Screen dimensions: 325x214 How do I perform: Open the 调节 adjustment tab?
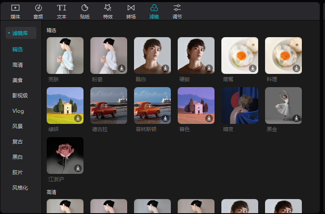[177, 12]
